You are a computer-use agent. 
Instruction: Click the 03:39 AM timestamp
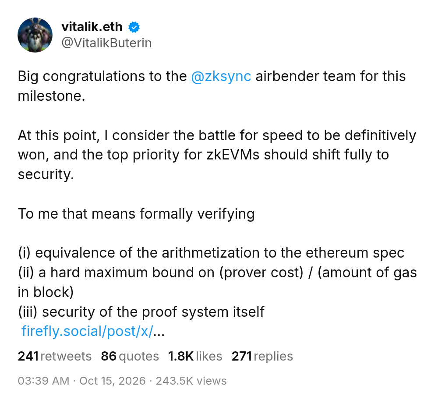tap(43, 381)
